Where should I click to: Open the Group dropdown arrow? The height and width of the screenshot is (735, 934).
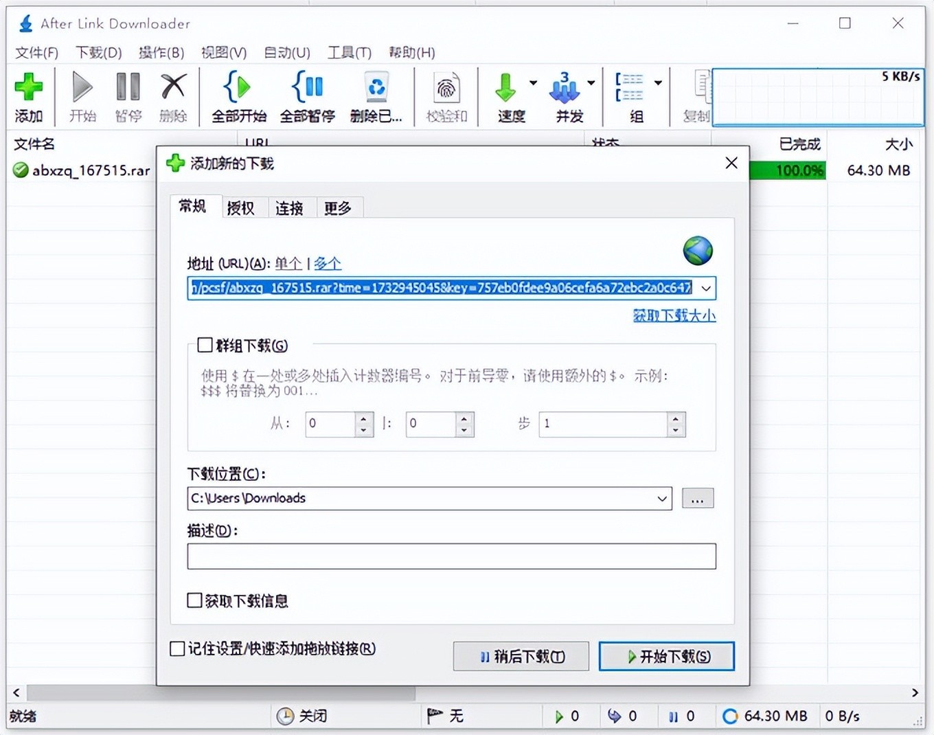658,82
